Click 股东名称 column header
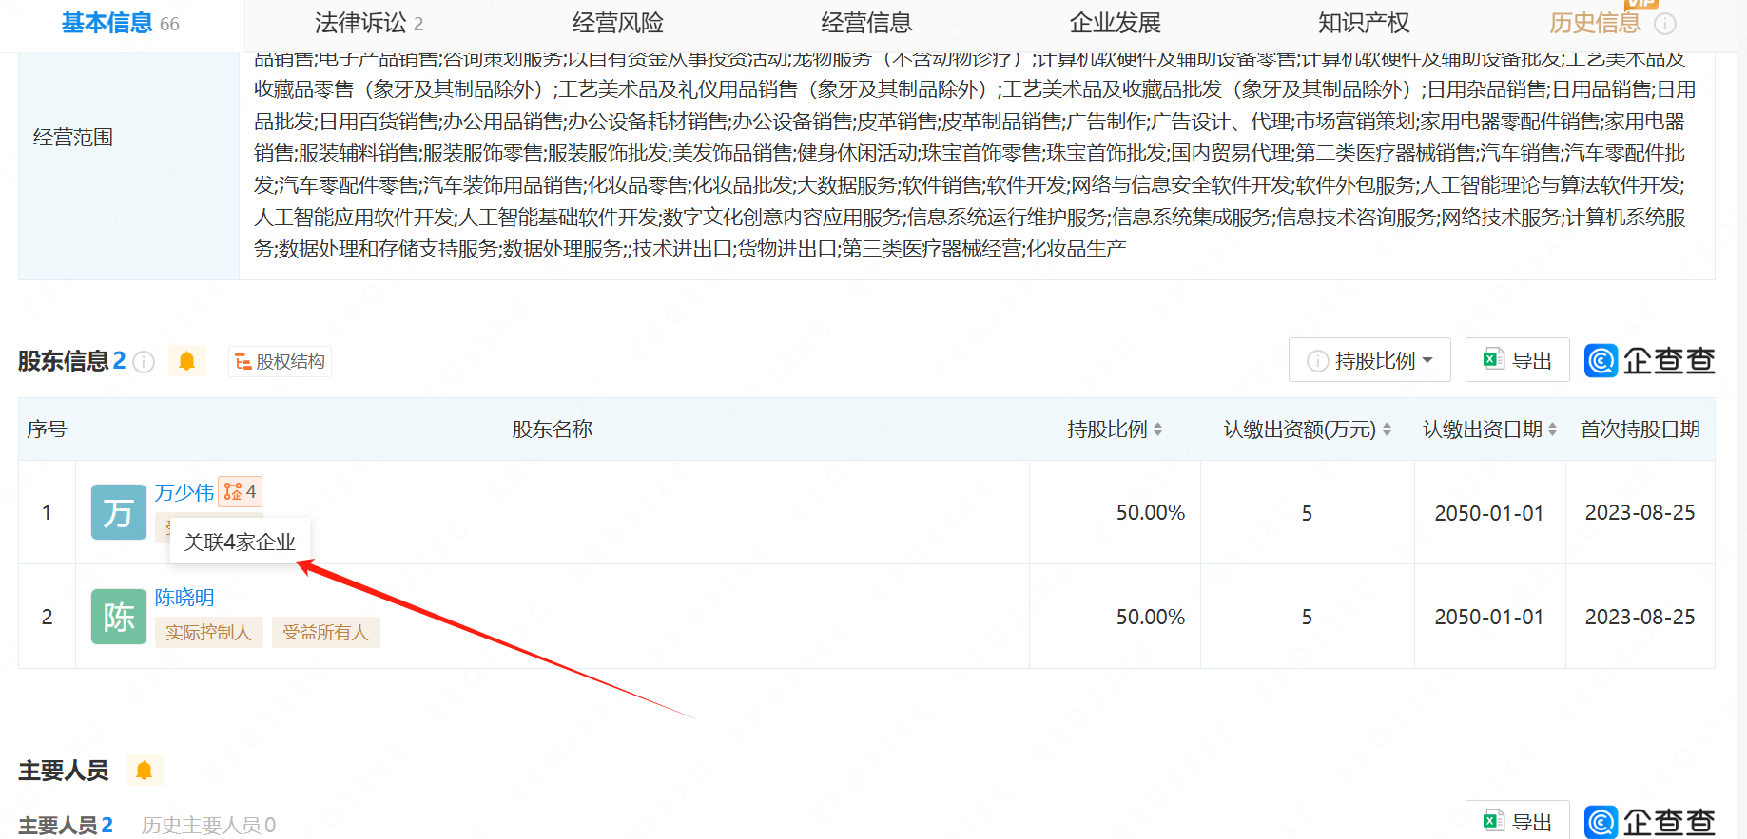Viewport: 1747px width, 839px height. coord(553,429)
